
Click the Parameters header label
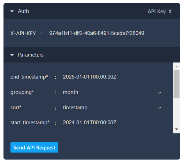pos(31,55)
